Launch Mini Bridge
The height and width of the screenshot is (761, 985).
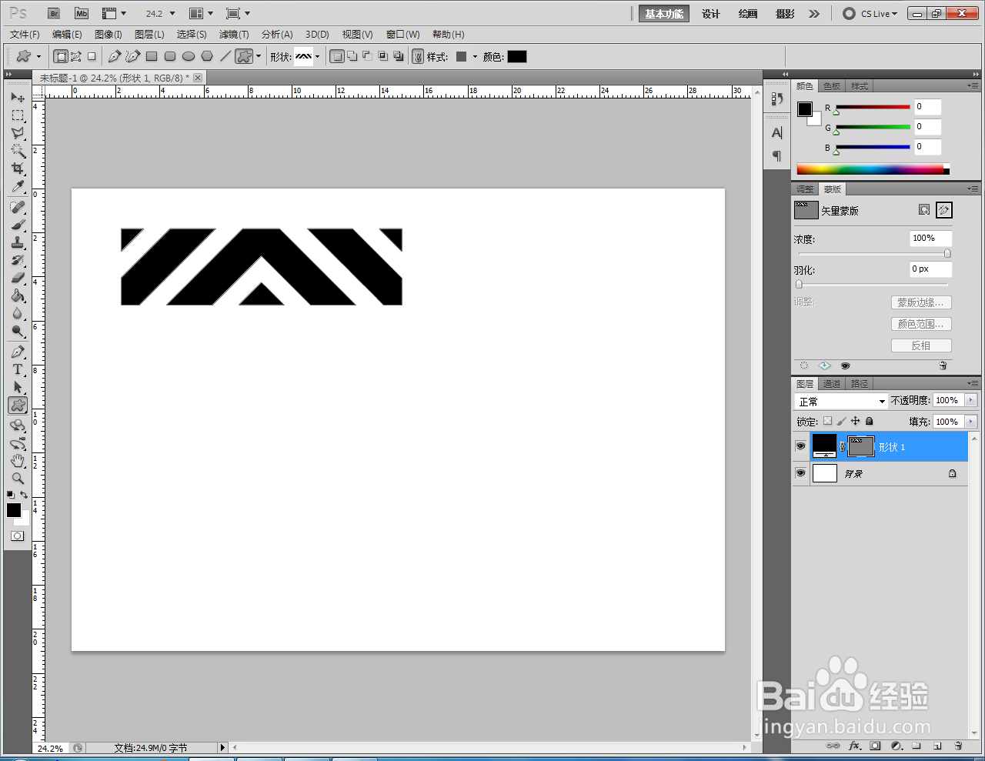point(82,14)
